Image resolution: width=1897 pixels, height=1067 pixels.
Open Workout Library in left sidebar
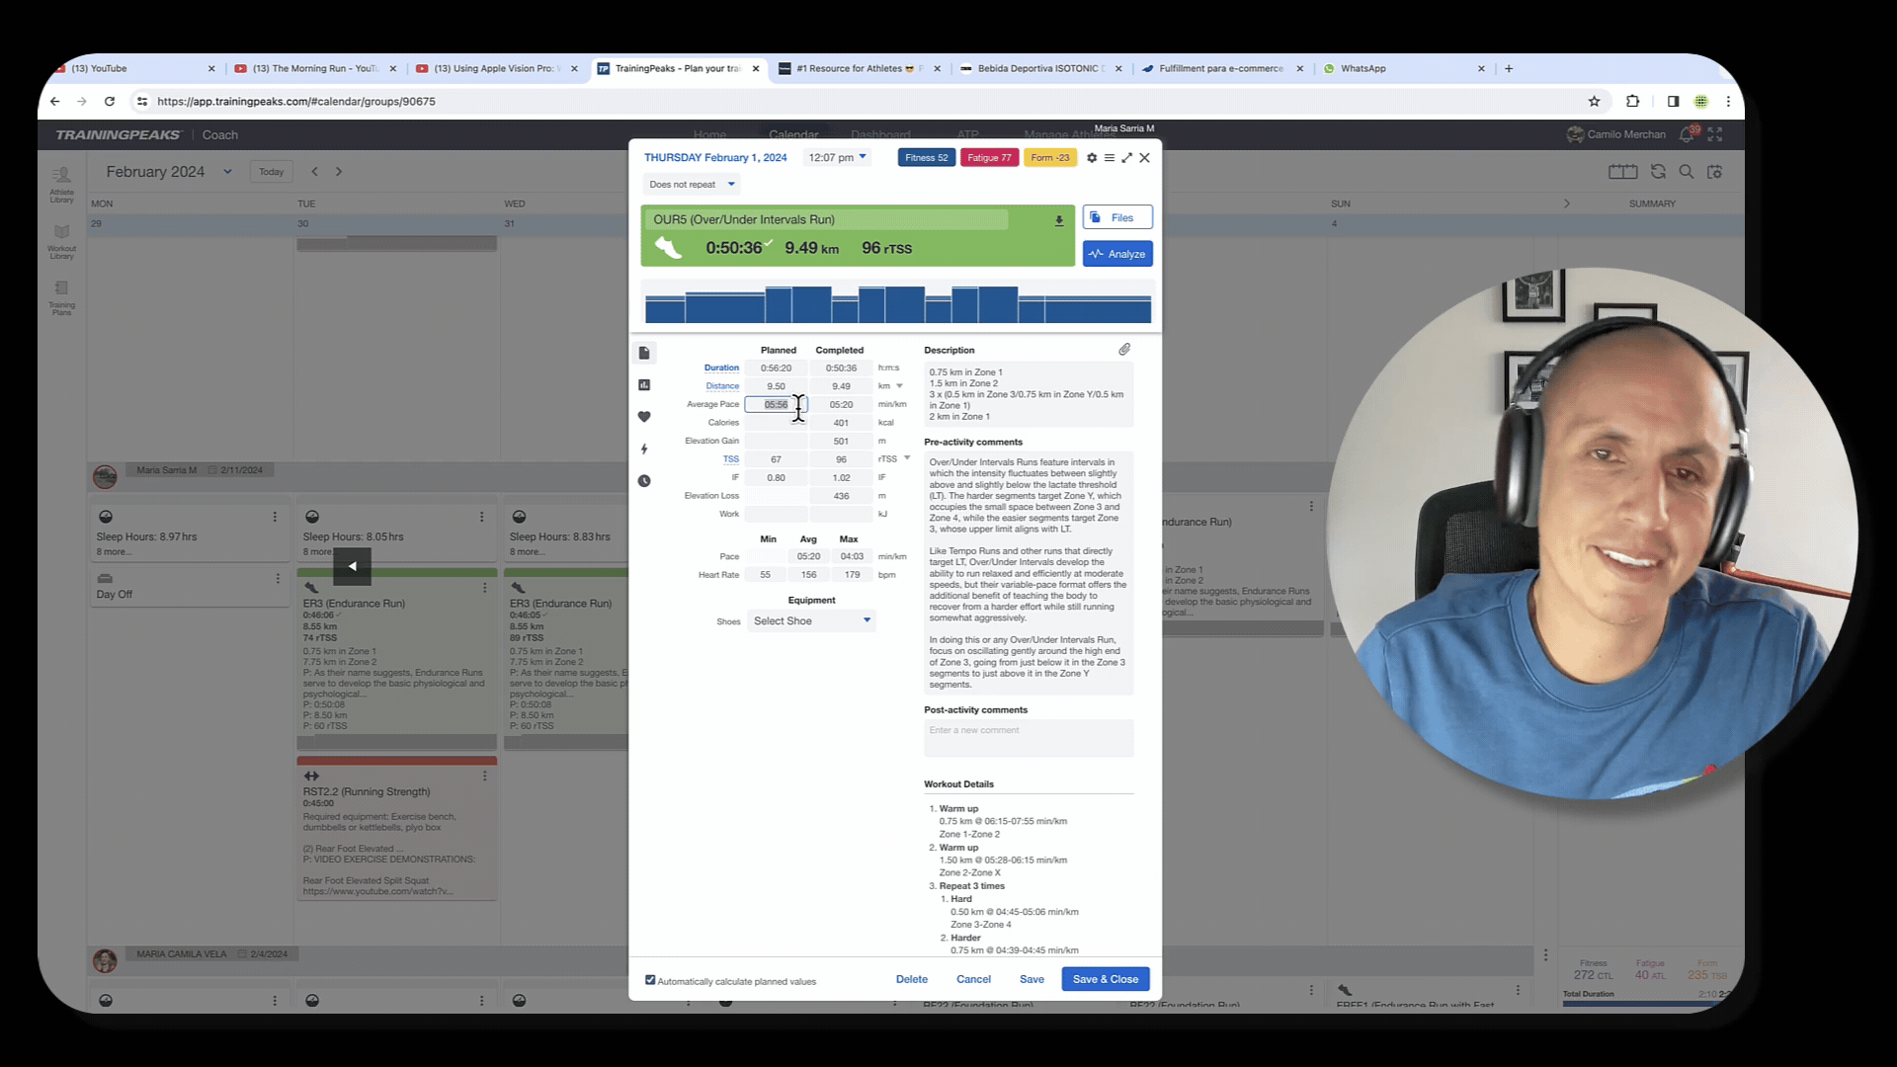coord(61,241)
